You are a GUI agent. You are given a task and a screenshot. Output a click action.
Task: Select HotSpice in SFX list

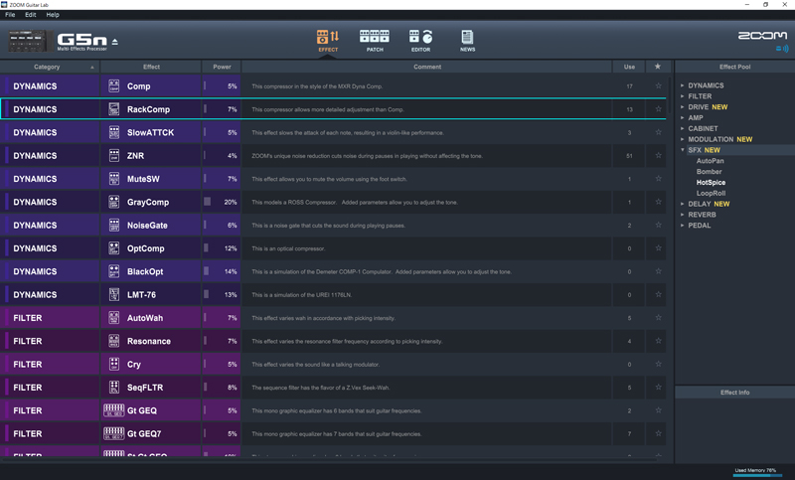coord(711,183)
